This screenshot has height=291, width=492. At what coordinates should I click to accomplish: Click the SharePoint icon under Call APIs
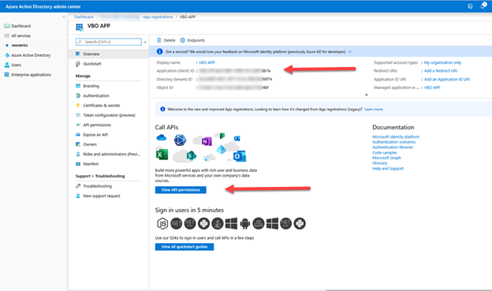[191, 155]
